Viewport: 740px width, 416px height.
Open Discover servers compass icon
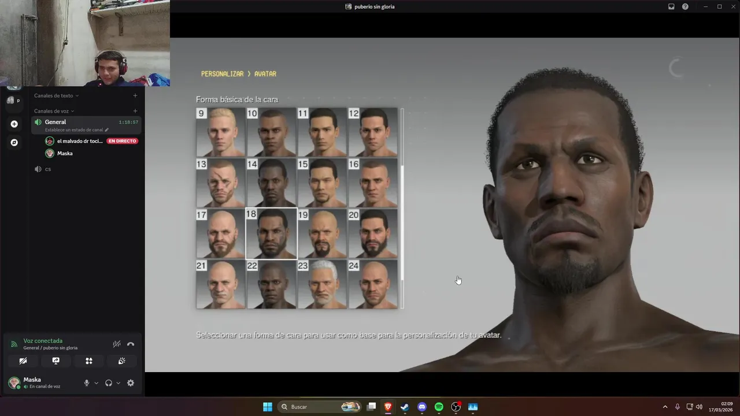pos(14,142)
